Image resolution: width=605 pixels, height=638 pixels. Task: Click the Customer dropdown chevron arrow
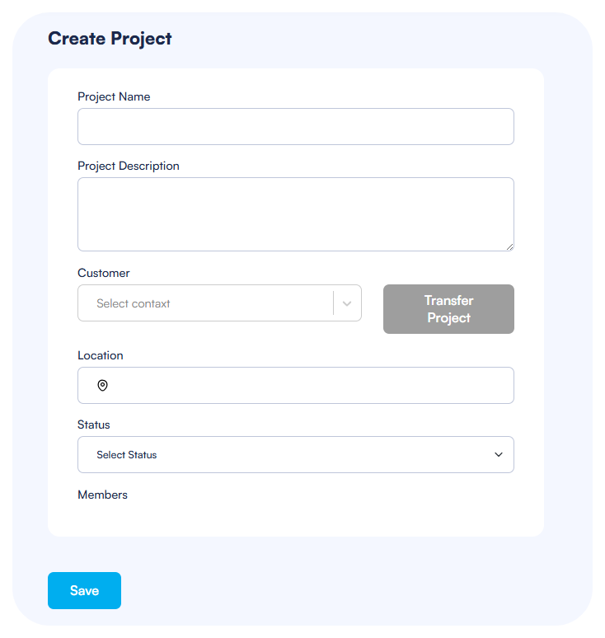pos(347,303)
